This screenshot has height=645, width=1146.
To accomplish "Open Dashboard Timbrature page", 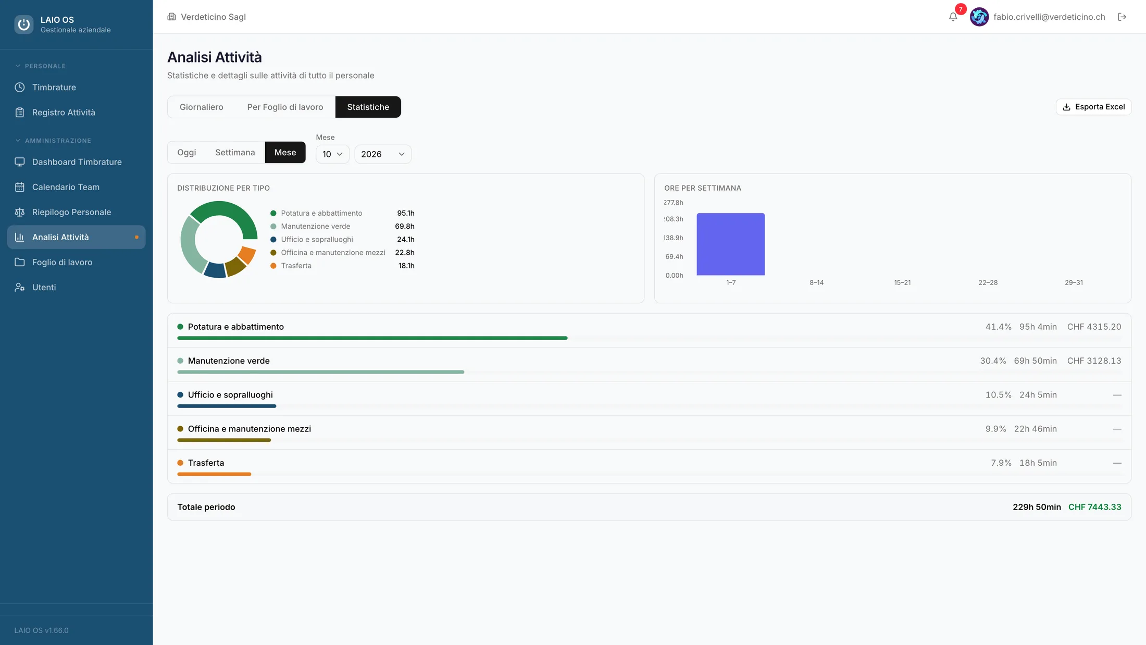I will click(76, 162).
